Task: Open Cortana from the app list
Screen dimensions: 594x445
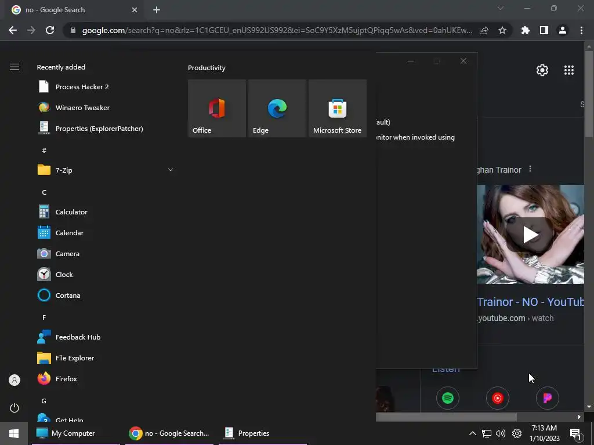Action: (106, 295)
